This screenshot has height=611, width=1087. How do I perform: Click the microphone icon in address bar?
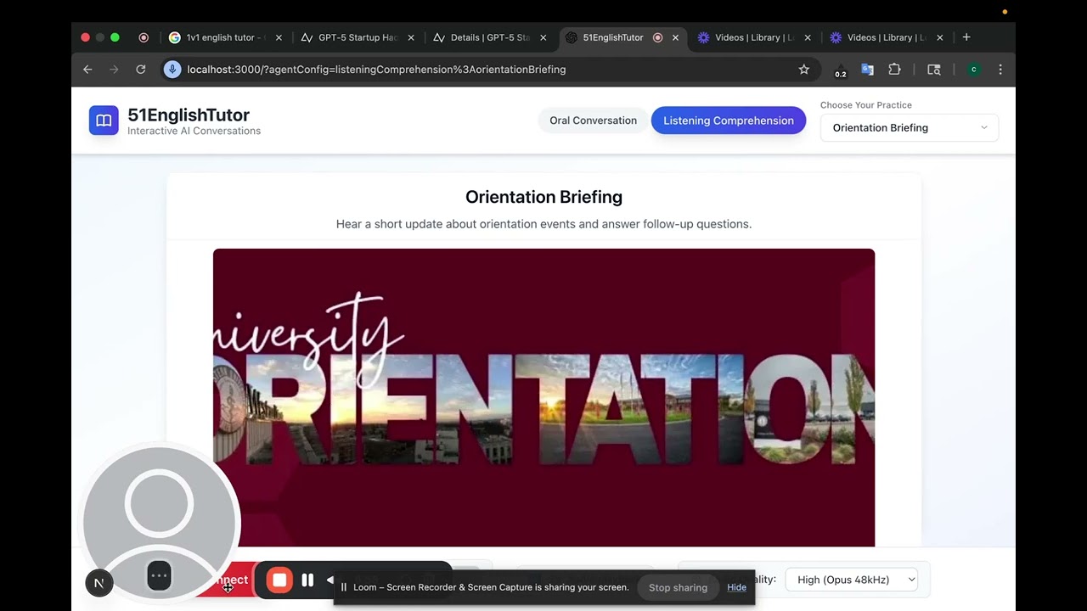pos(172,70)
